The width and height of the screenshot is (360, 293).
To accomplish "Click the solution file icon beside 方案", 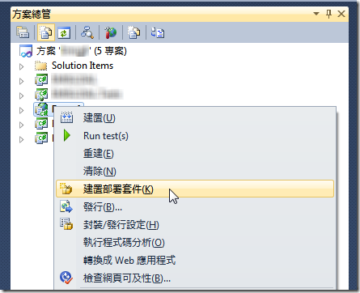I will tap(26, 51).
